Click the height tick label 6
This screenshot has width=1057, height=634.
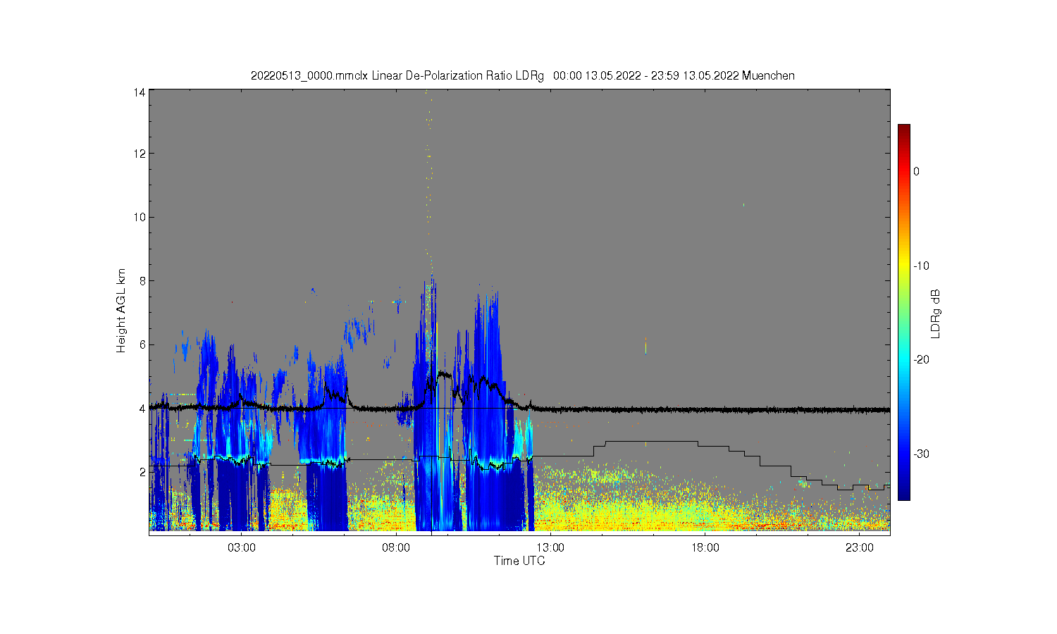click(143, 344)
